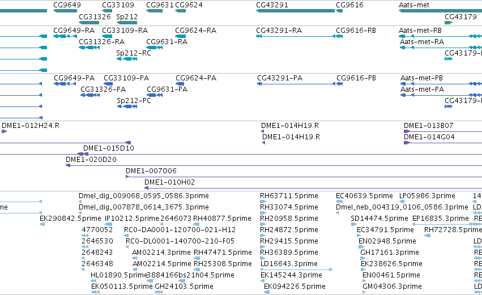
Task: Click clone label DME1-010H02
Action: tap(170, 182)
